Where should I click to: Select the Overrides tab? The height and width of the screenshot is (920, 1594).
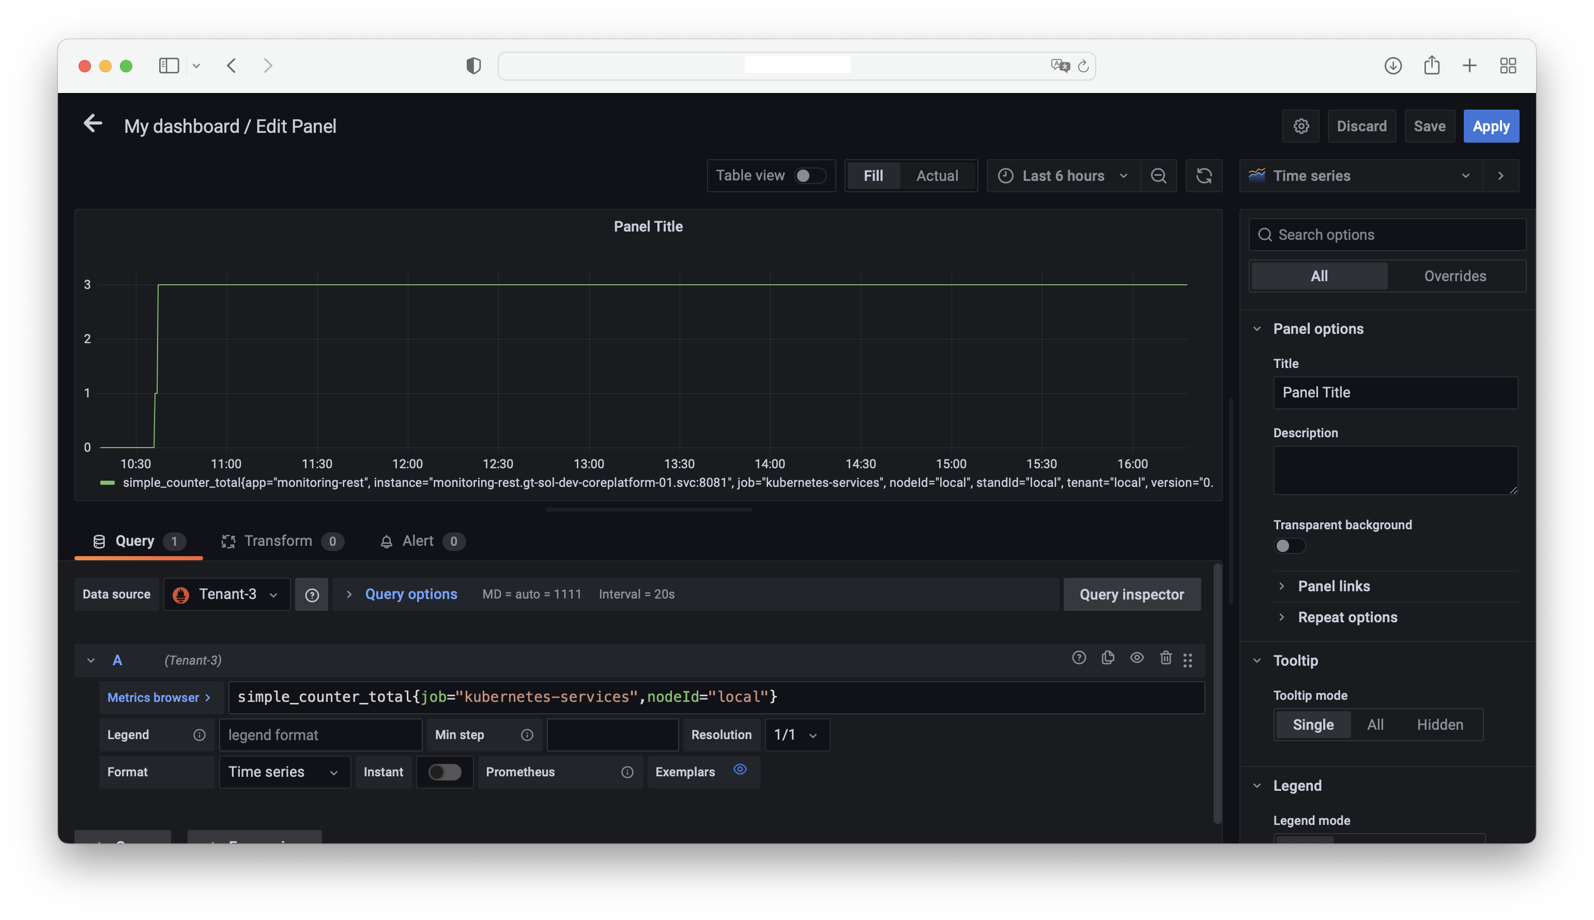[x=1454, y=276]
